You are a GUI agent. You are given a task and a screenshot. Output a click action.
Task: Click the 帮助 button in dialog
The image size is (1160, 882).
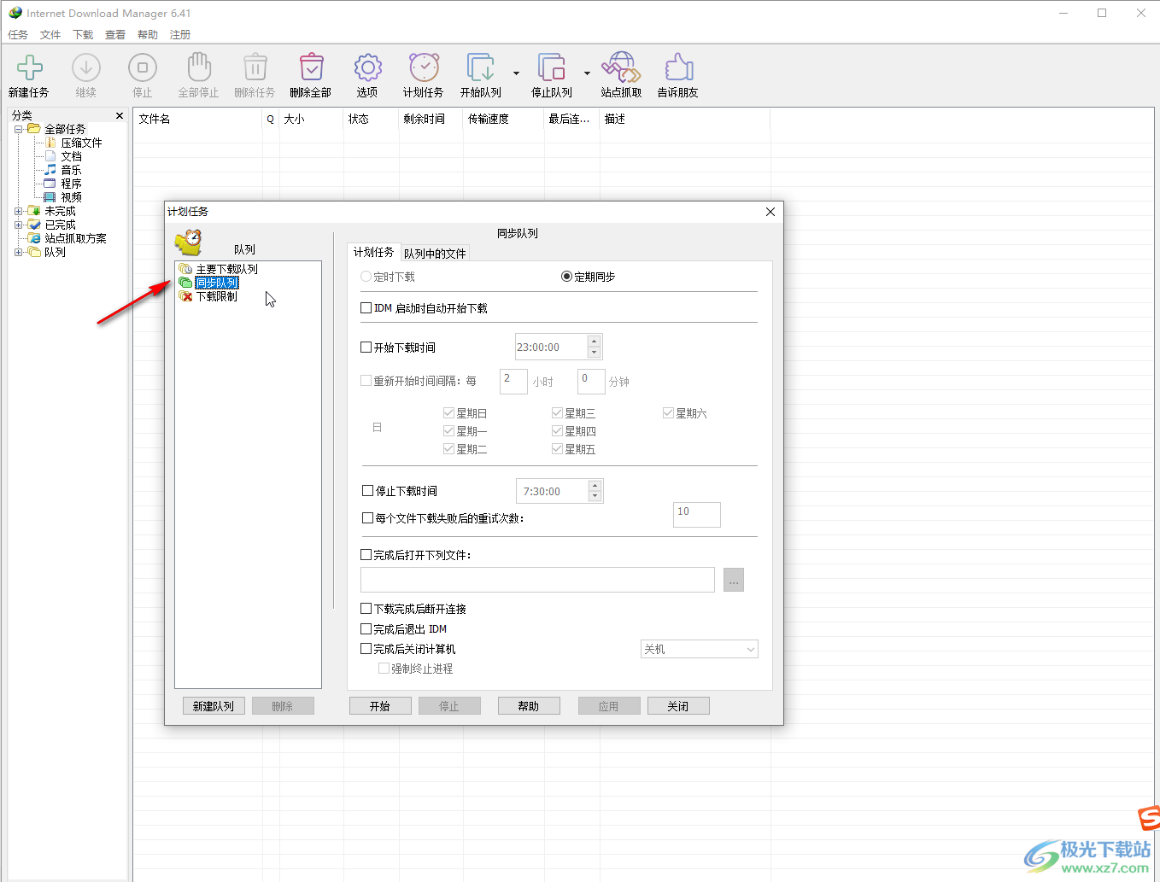[529, 706]
